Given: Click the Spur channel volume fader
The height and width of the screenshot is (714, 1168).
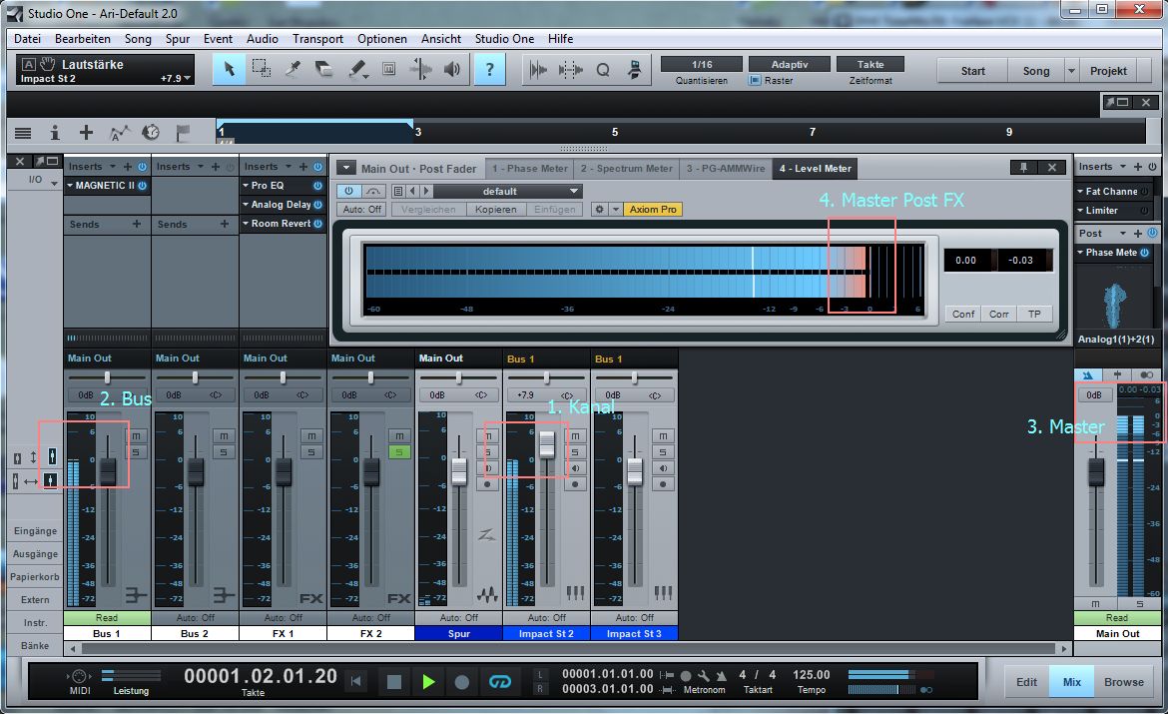Looking at the screenshot, I should tap(459, 471).
